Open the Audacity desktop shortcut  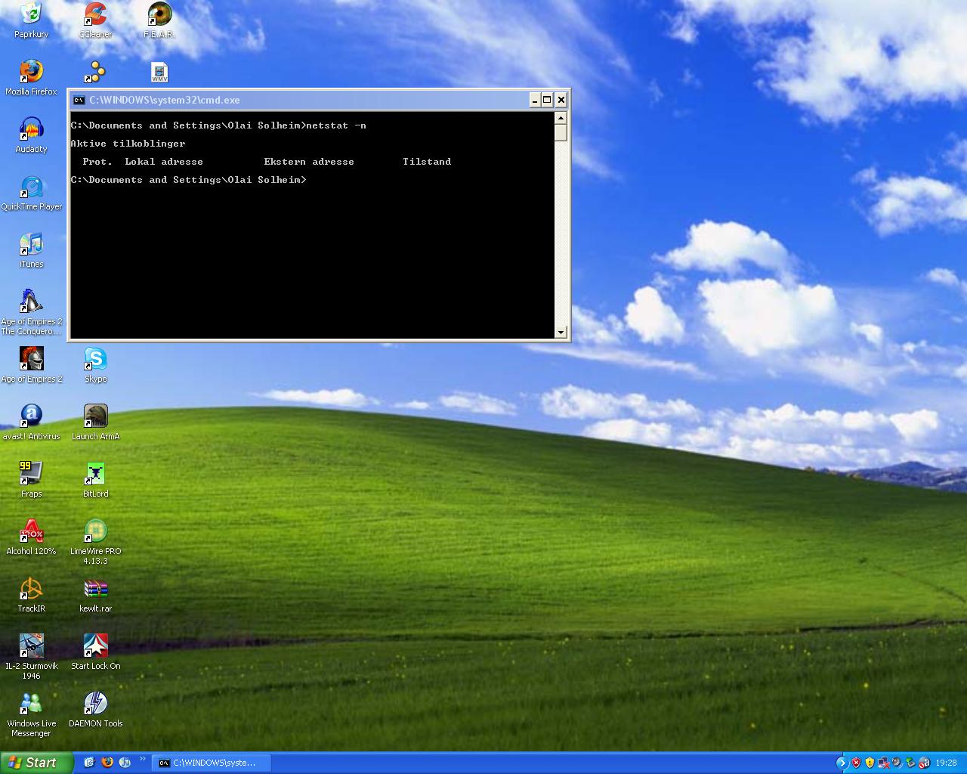pos(31,135)
